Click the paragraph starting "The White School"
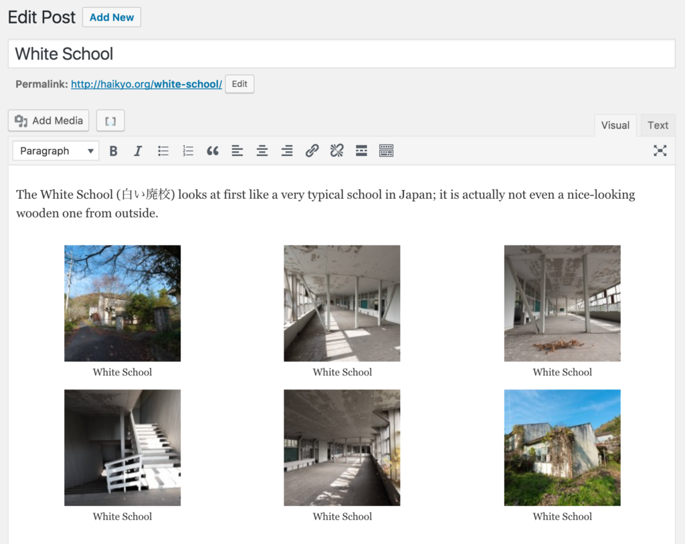 coord(326,203)
